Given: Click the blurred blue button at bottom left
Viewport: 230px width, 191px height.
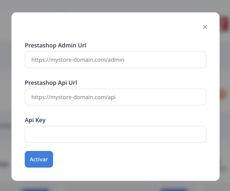Looking at the screenshot, I should (x=35, y=189).
